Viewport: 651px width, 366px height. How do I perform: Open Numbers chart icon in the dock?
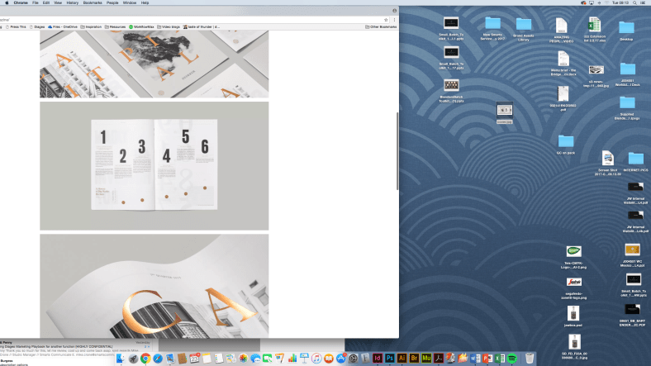292,358
